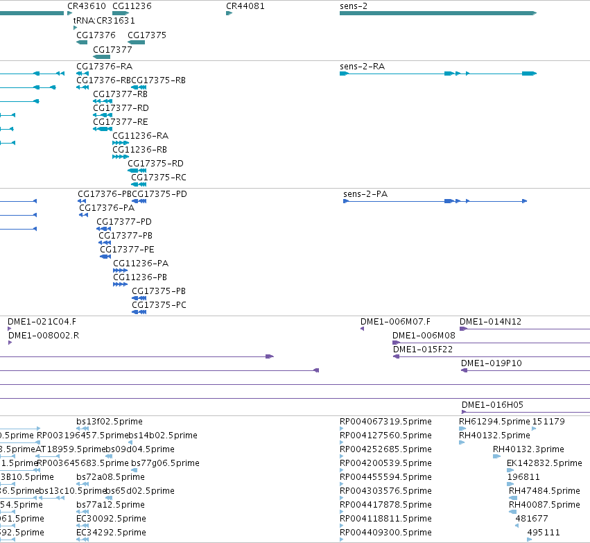This screenshot has height=543, width=590.
Task: Click EC34292.5prime EST label
Action: coord(111,533)
